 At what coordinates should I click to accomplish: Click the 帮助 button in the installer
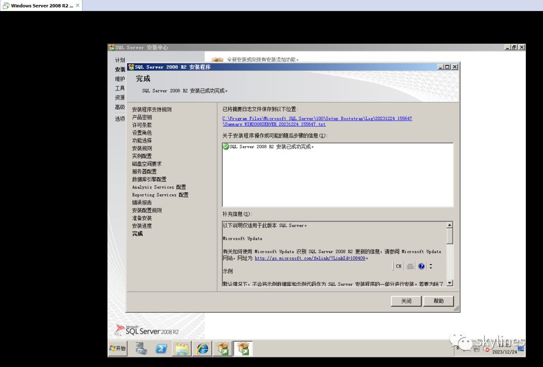[x=438, y=301]
